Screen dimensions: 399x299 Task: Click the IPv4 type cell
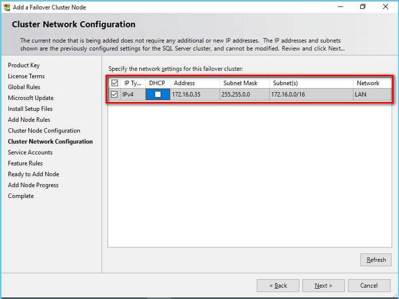point(133,95)
